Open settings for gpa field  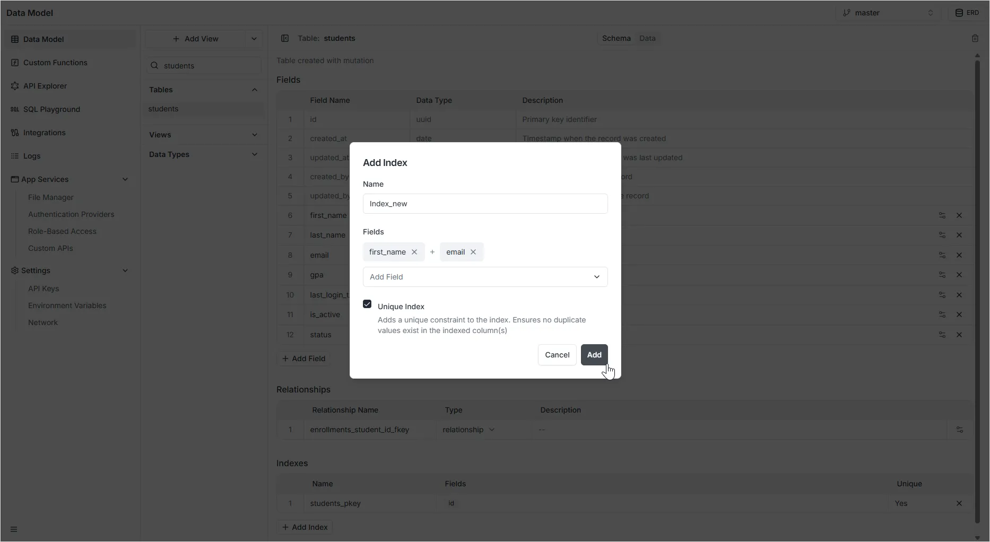pyautogui.click(x=942, y=275)
